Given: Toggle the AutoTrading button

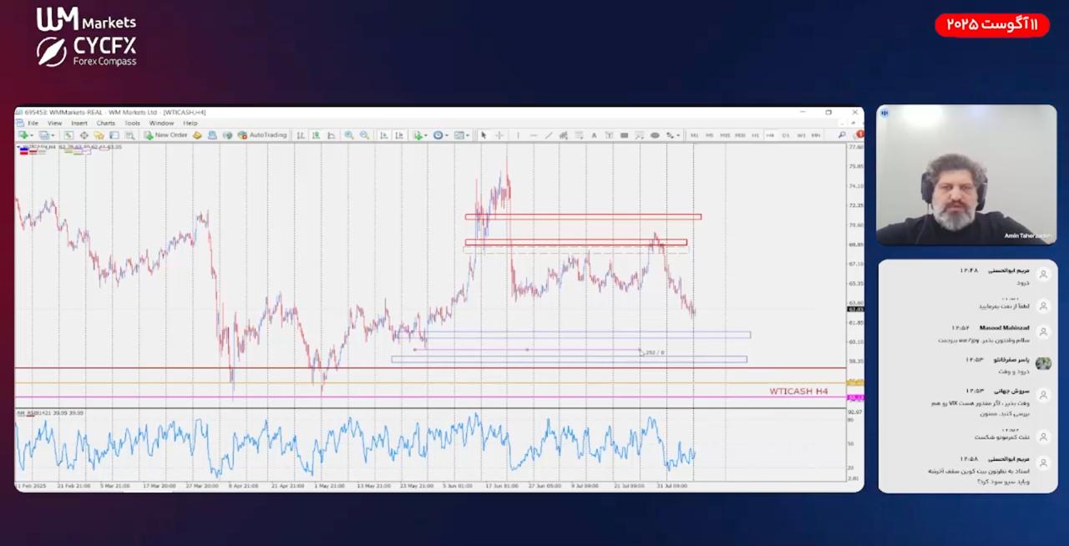Looking at the screenshot, I should tap(262, 135).
